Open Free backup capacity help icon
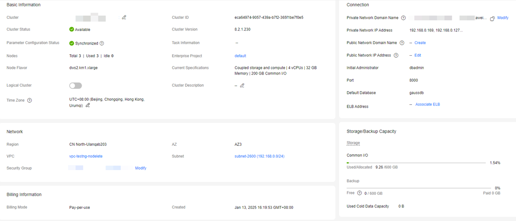This screenshot has height=221, width=516. coord(360,193)
